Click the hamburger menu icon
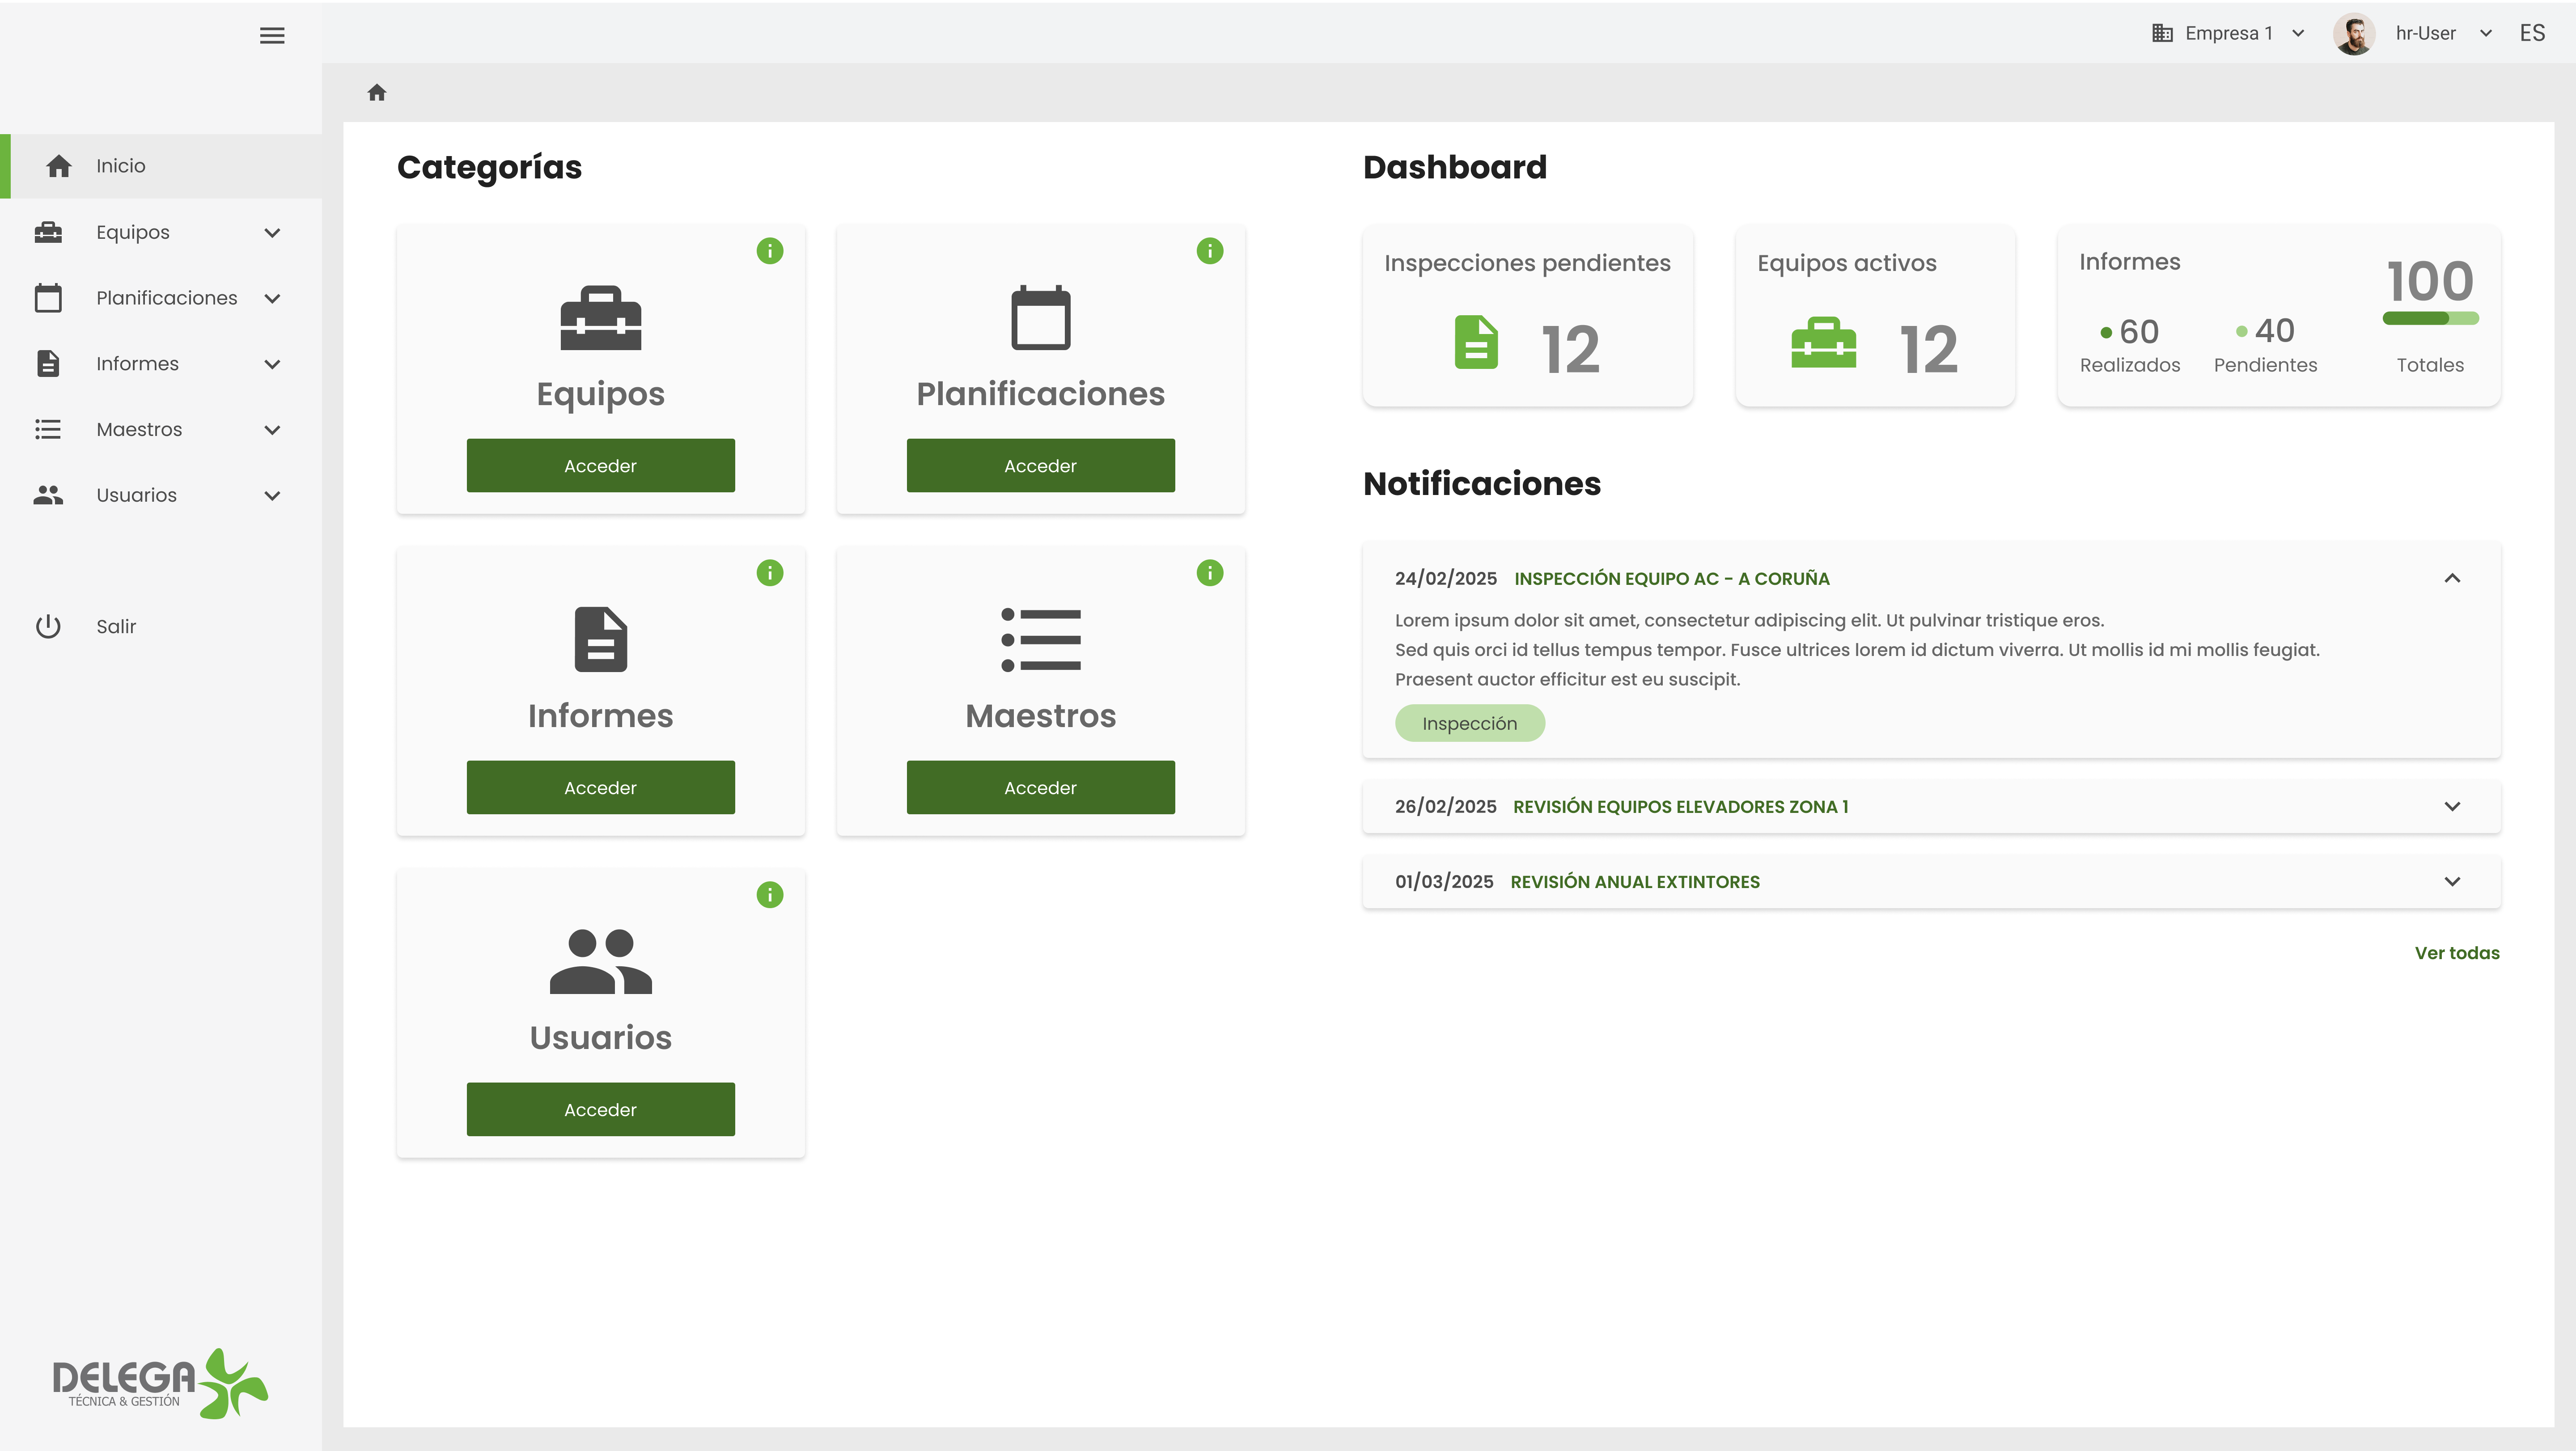The image size is (2576, 1451). (272, 36)
